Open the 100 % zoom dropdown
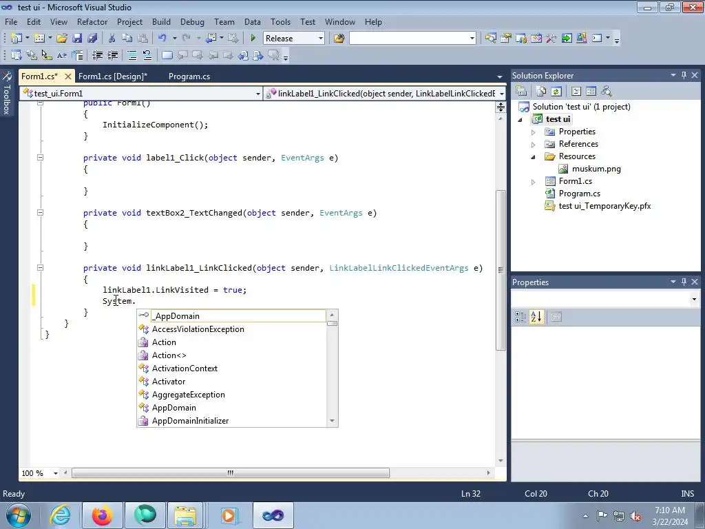 click(x=56, y=473)
